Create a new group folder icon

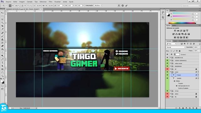tap(190, 108)
